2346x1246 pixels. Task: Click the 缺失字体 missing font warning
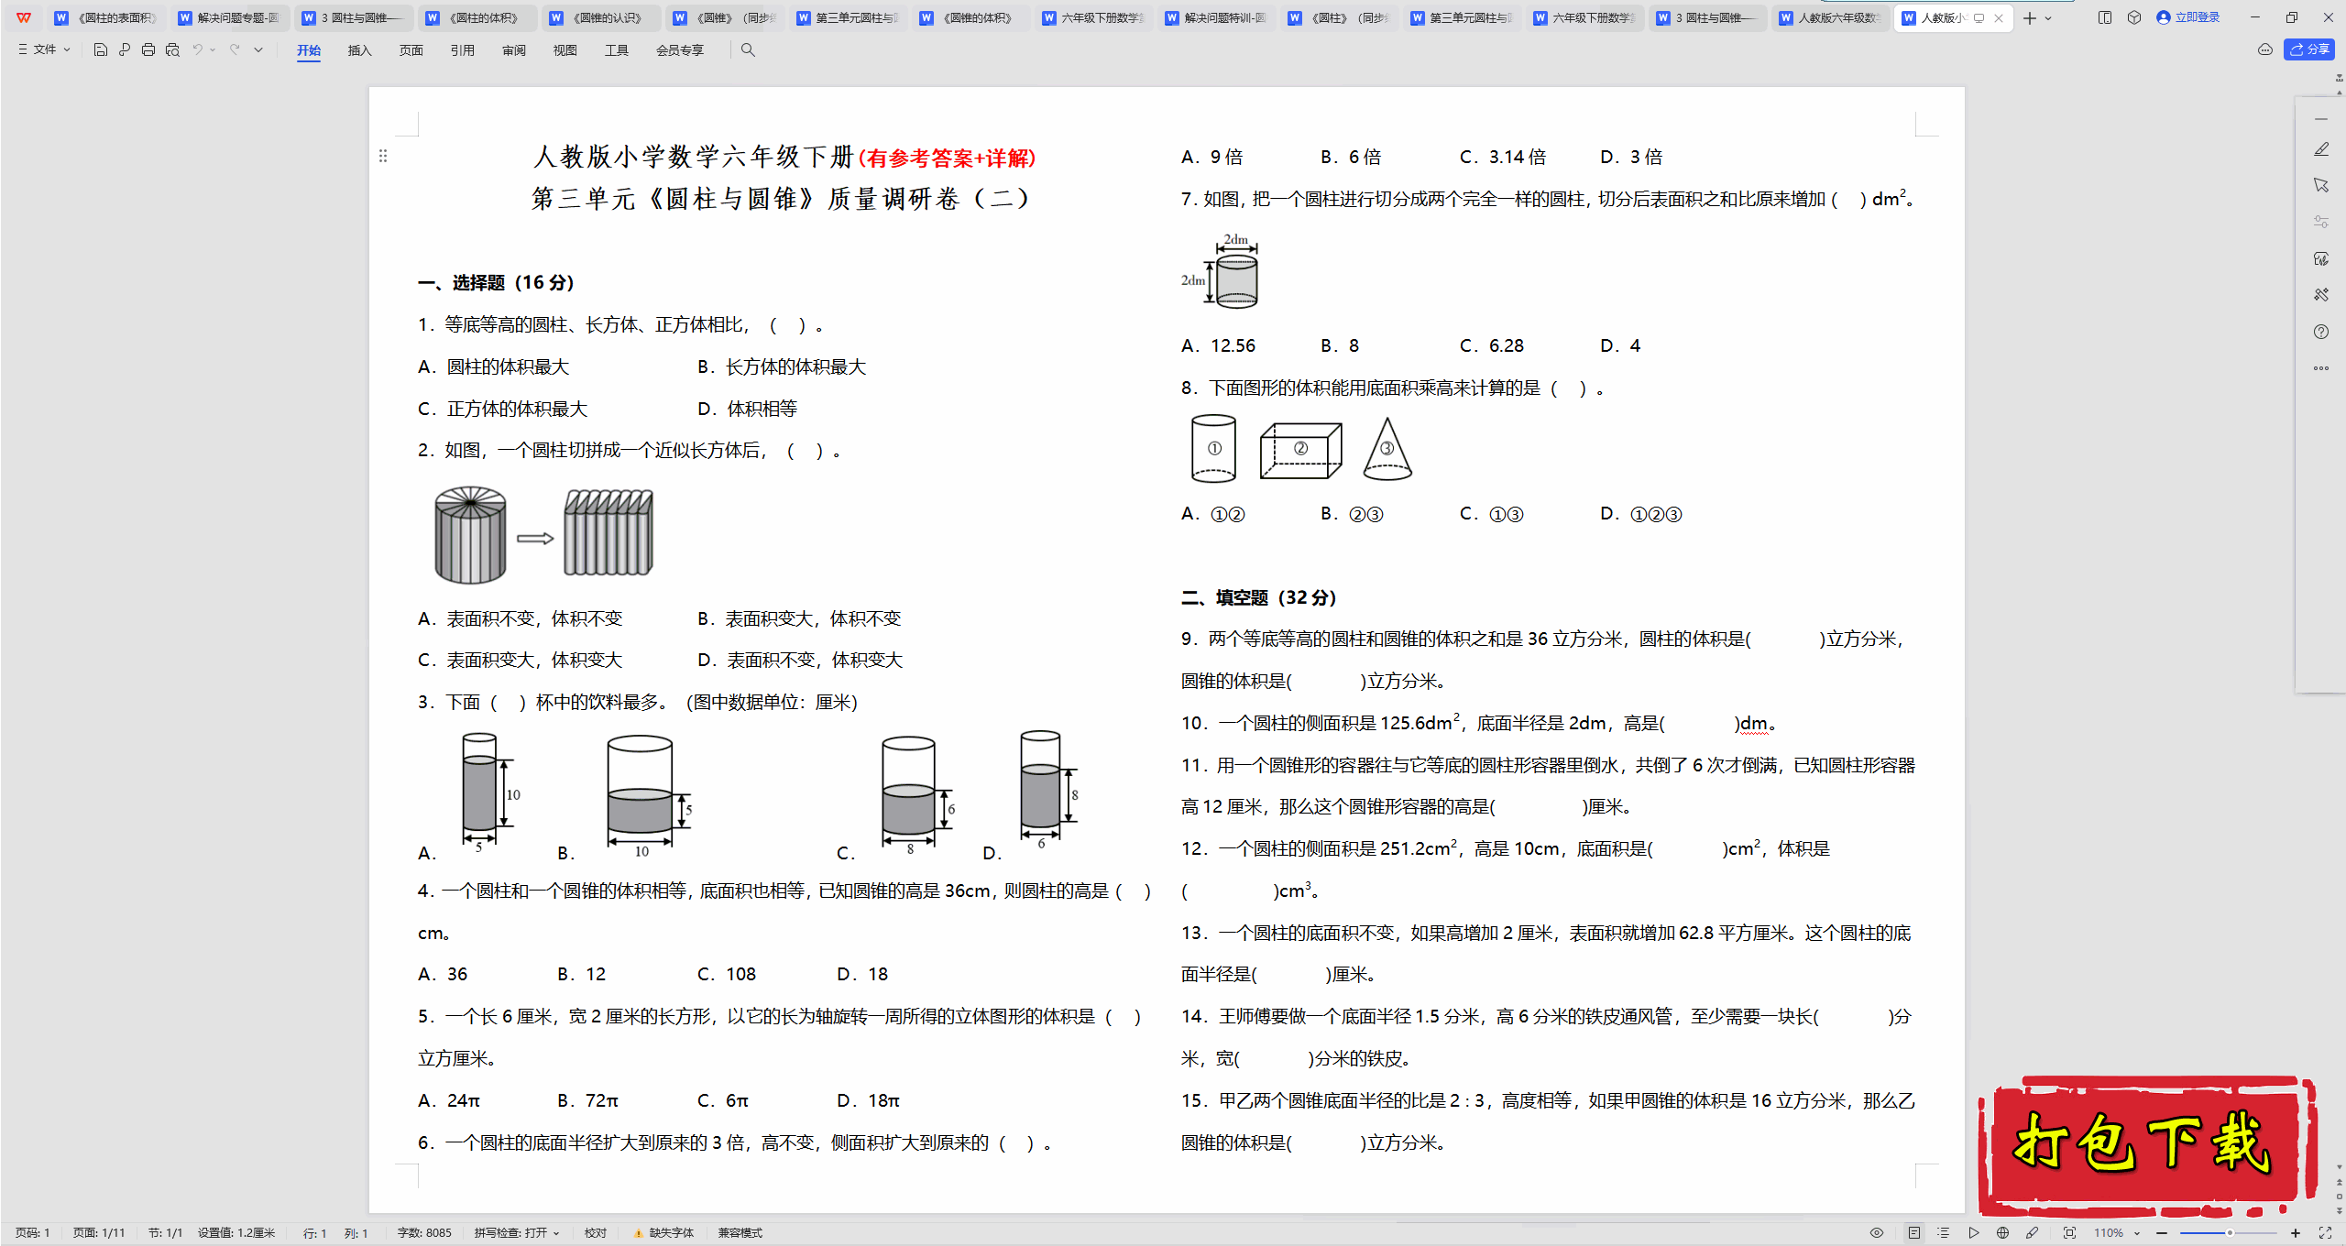[664, 1233]
